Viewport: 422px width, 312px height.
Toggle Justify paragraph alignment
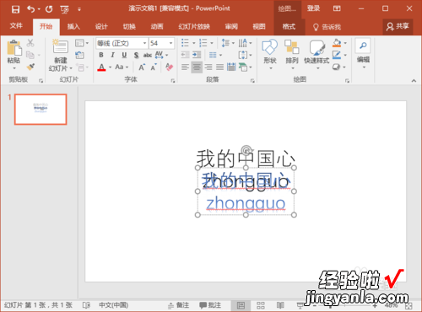[219, 67]
